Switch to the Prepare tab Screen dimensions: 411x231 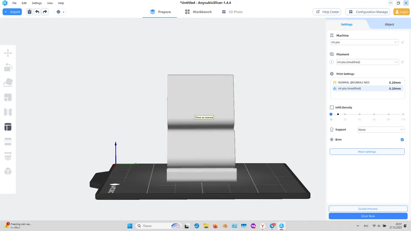pos(160,12)
